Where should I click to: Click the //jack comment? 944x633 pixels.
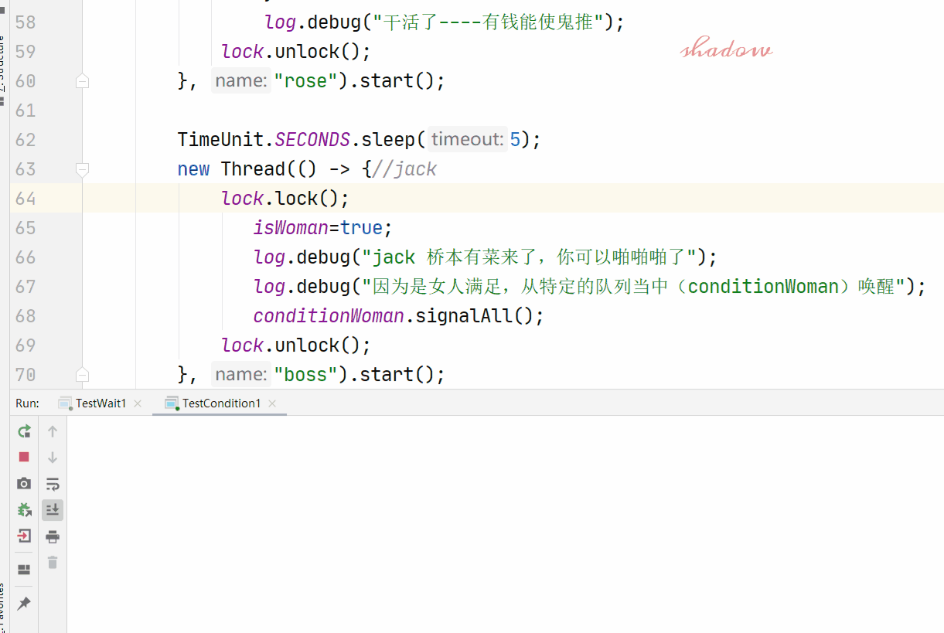(x=404, y=168)
